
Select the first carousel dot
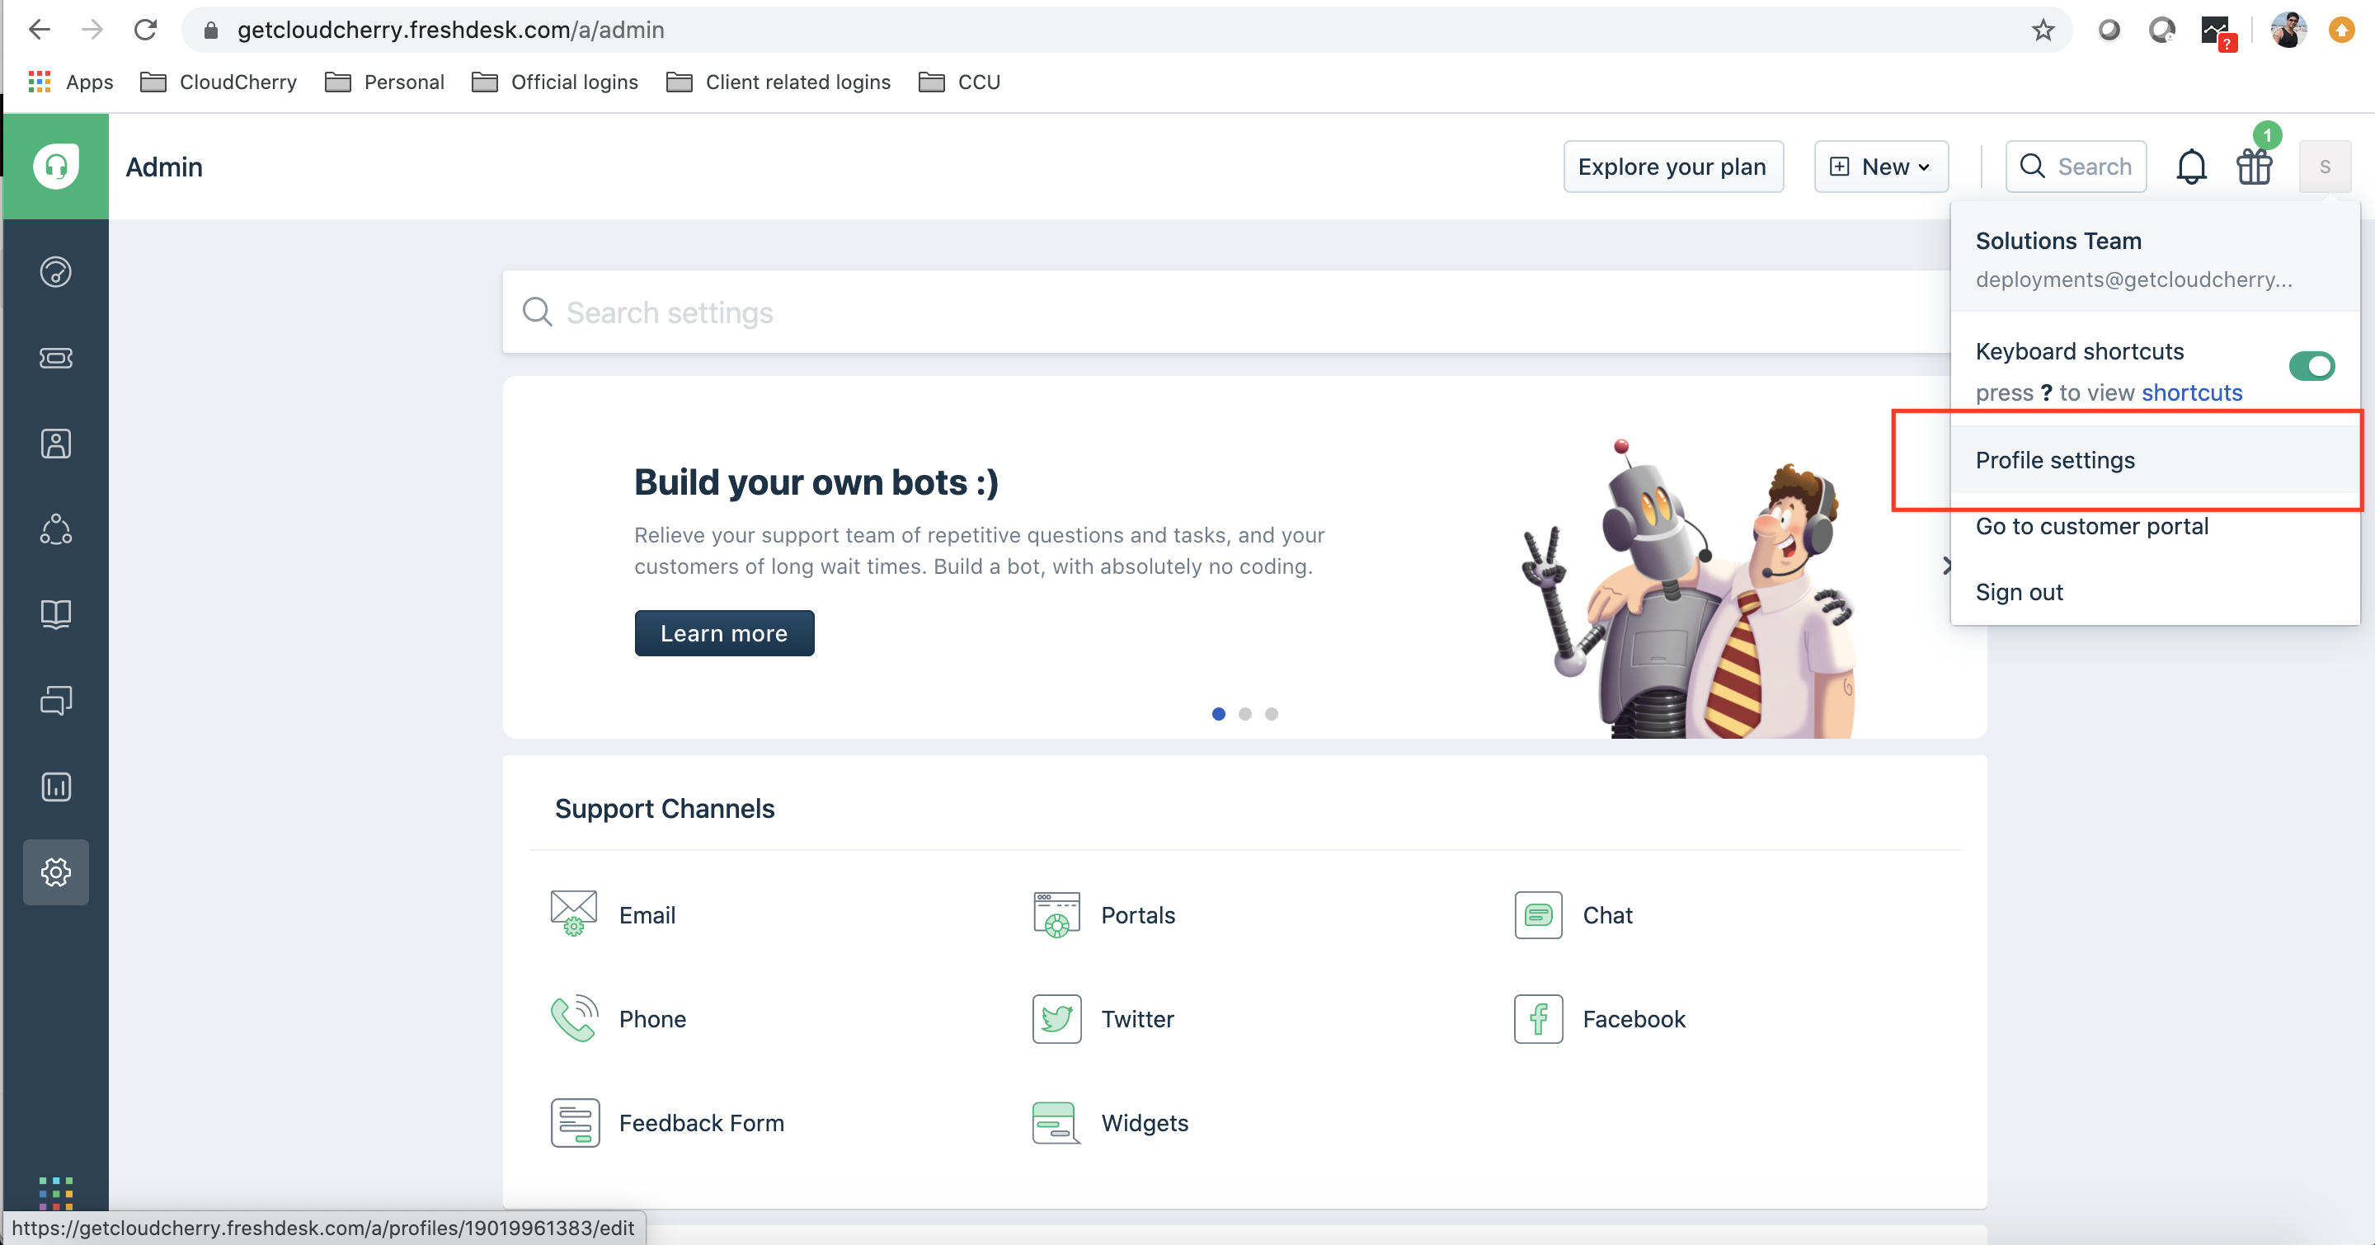click(1218, 713)
